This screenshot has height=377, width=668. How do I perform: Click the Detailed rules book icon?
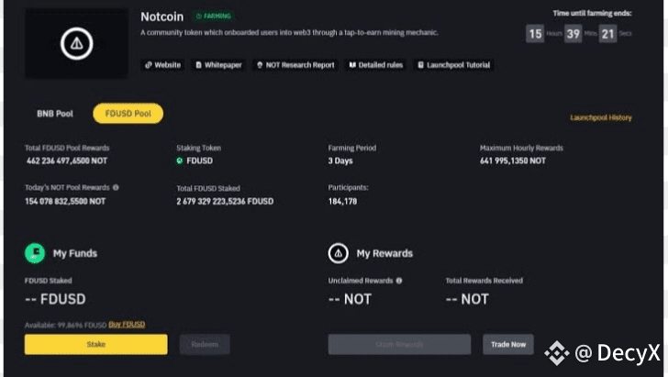point(352,65)
